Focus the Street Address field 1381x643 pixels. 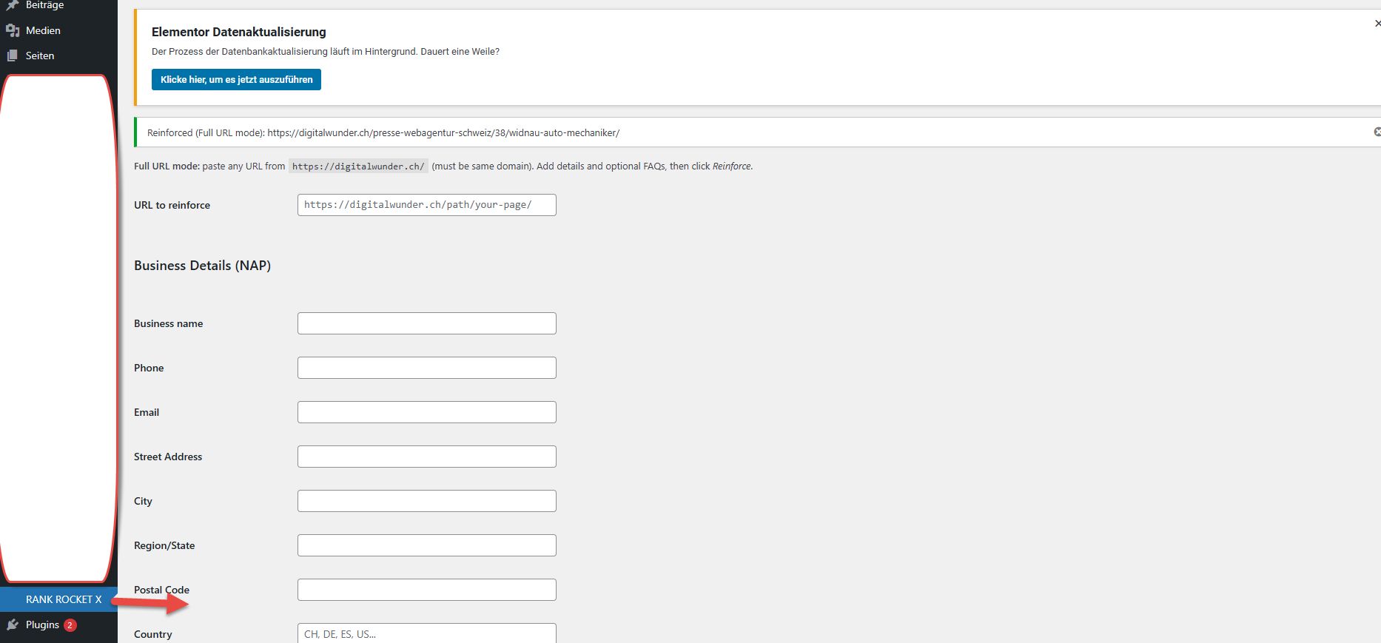[426, 457]
